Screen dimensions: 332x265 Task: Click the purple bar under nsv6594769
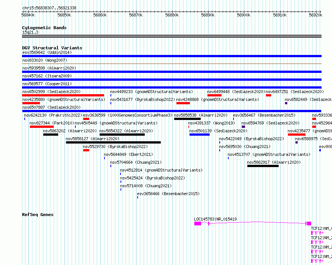[x=243, y=127]
